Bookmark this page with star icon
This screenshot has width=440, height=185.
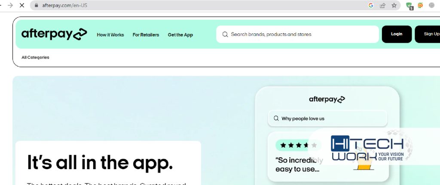pyautogui.click(x=394, y=5)
